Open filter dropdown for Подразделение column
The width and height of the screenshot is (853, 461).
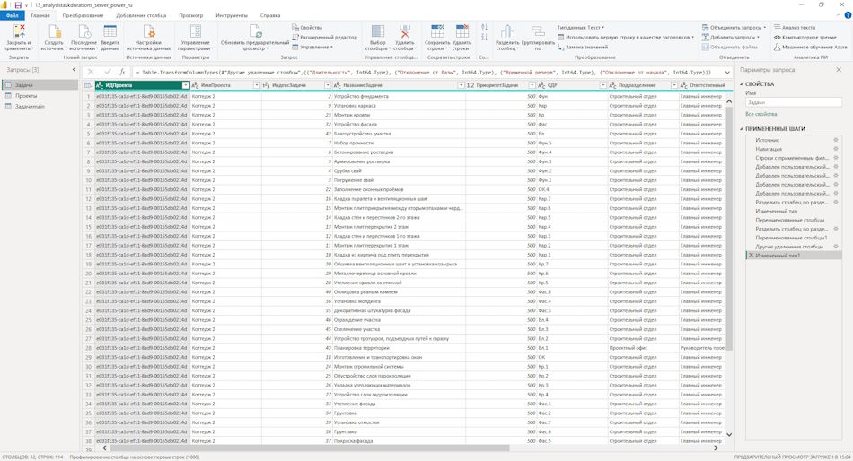674,85
